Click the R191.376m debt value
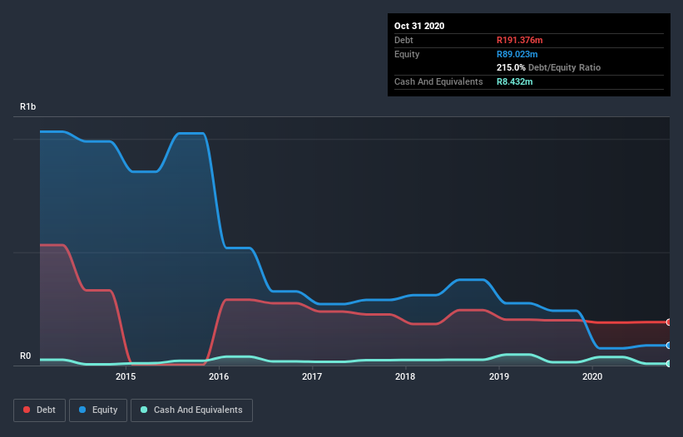The height and width of the screenshot is (437, 683). (x=520, y=41)
